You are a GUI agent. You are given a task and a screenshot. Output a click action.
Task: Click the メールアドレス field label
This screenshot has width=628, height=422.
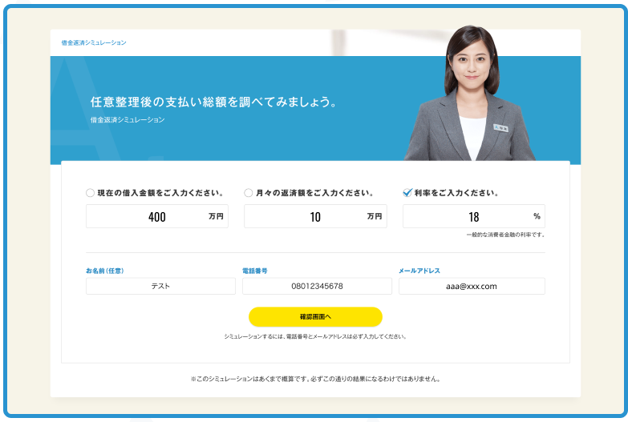tap(419, 271)
